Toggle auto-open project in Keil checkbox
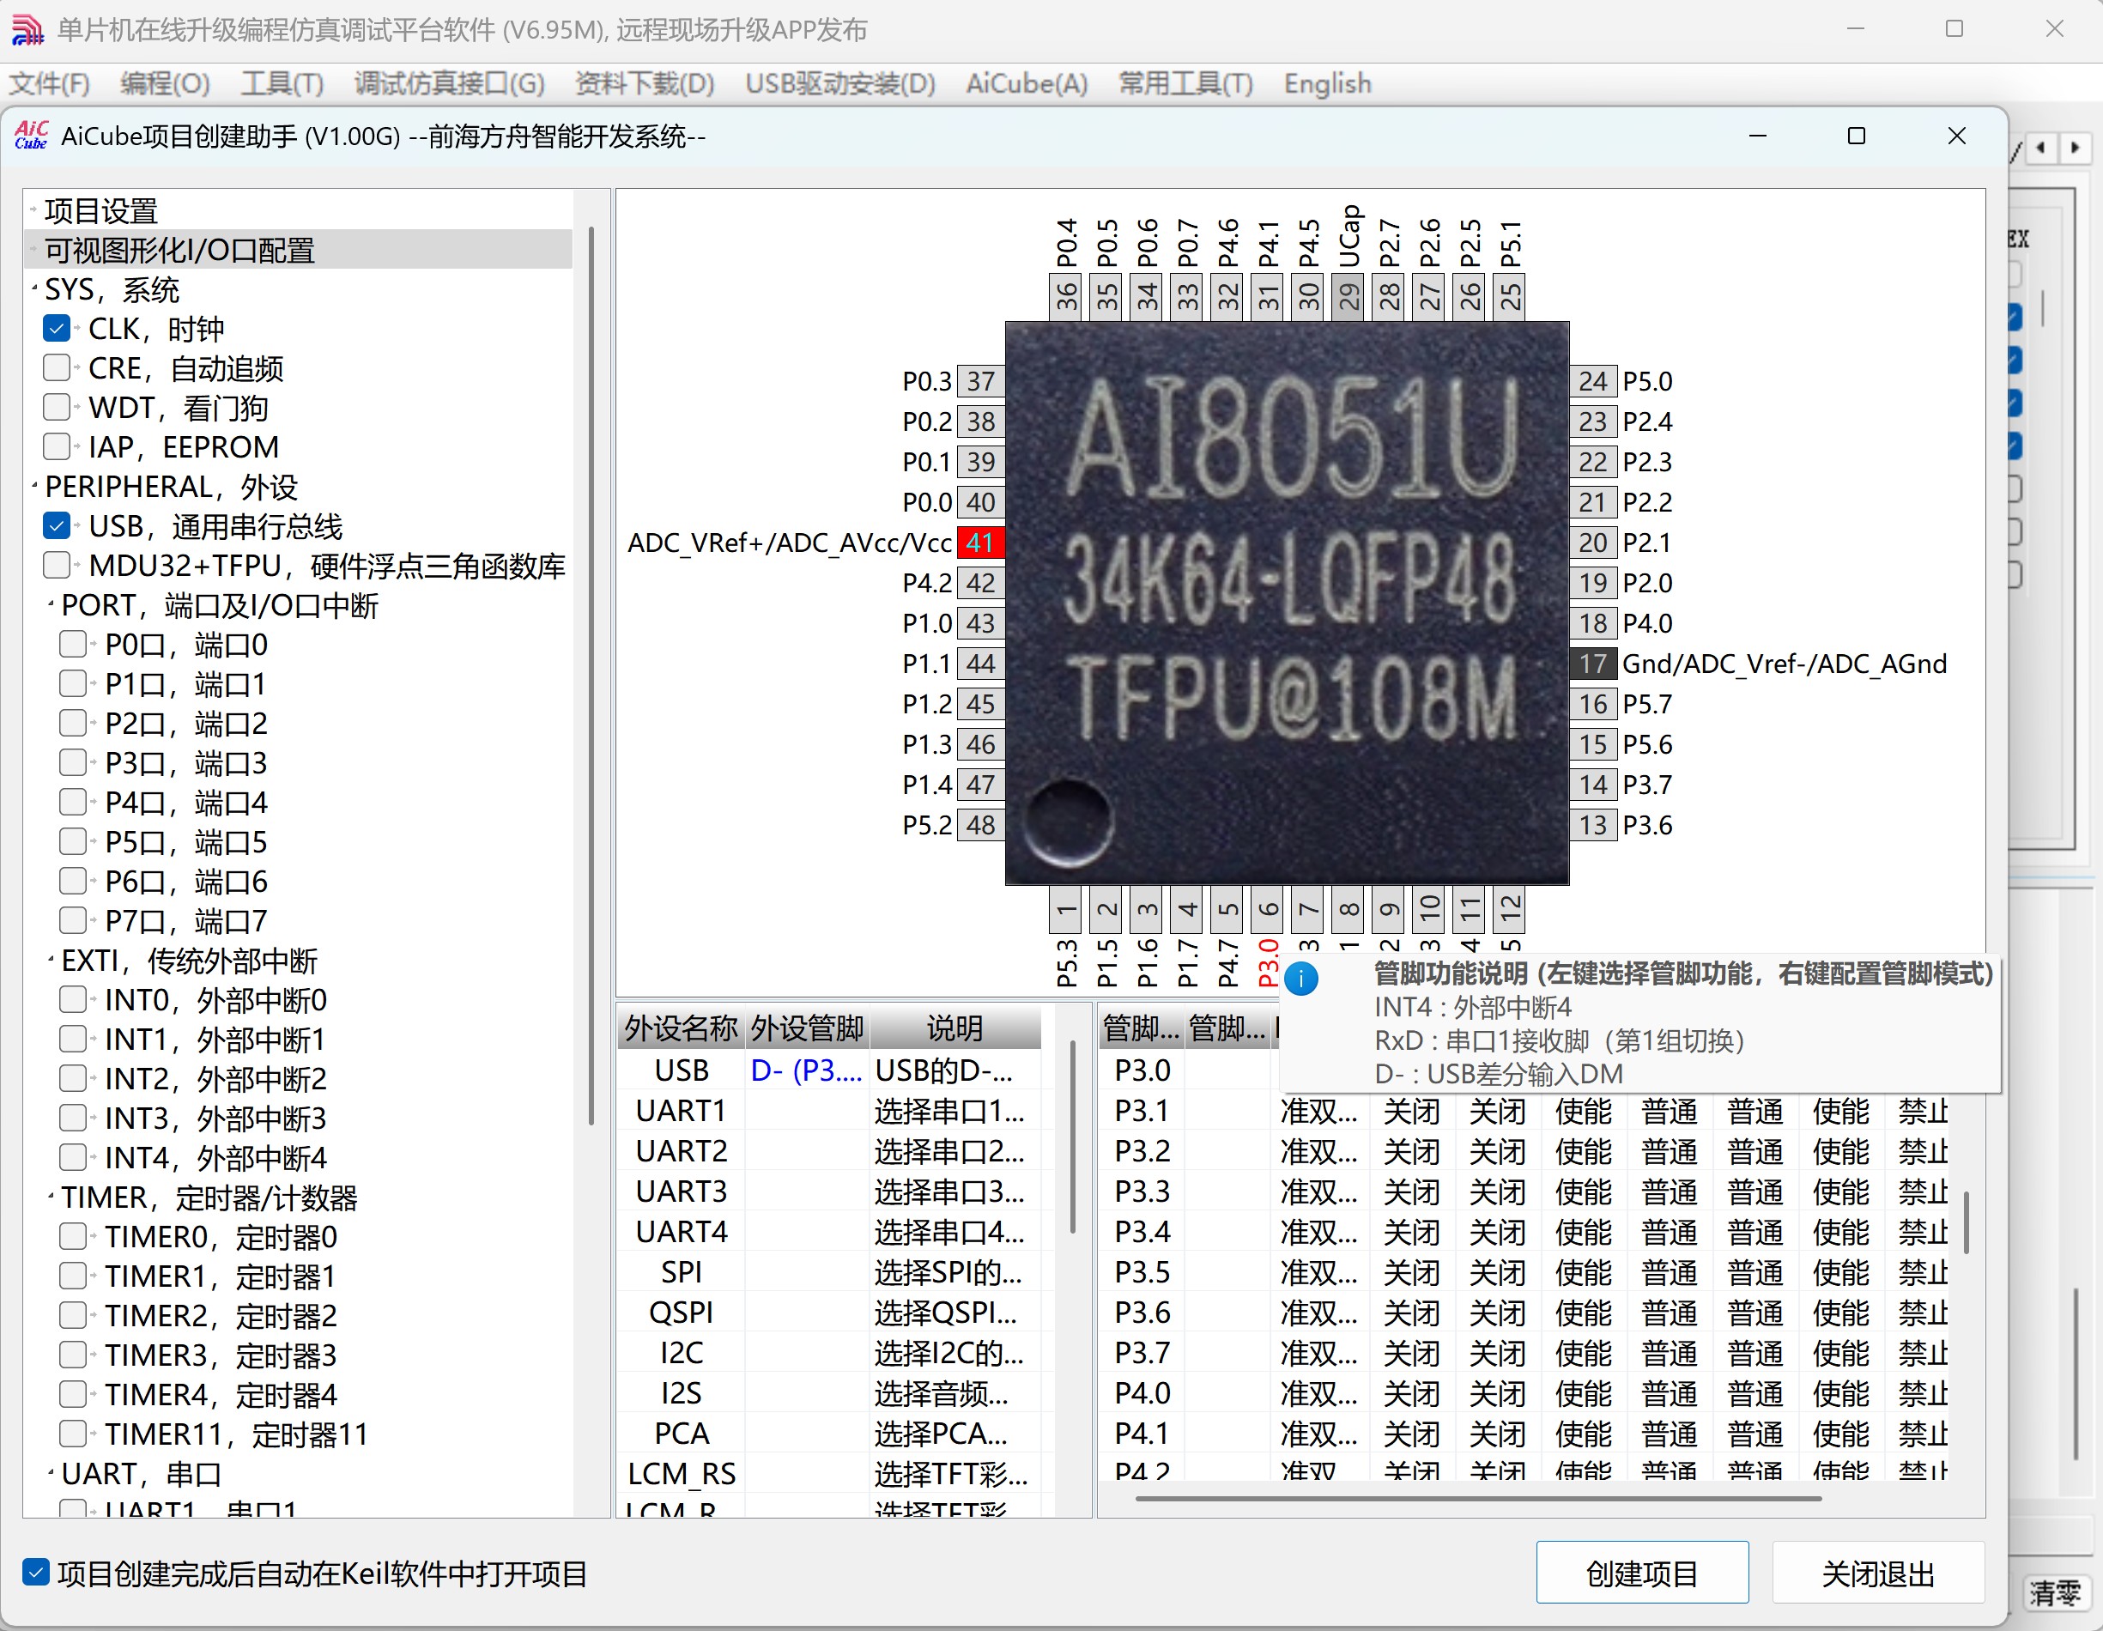2103x1631 pixels. 36,1573
